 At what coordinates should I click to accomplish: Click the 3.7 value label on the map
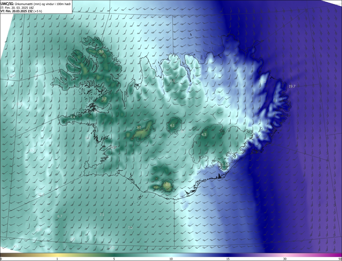(x=104, y=99)
